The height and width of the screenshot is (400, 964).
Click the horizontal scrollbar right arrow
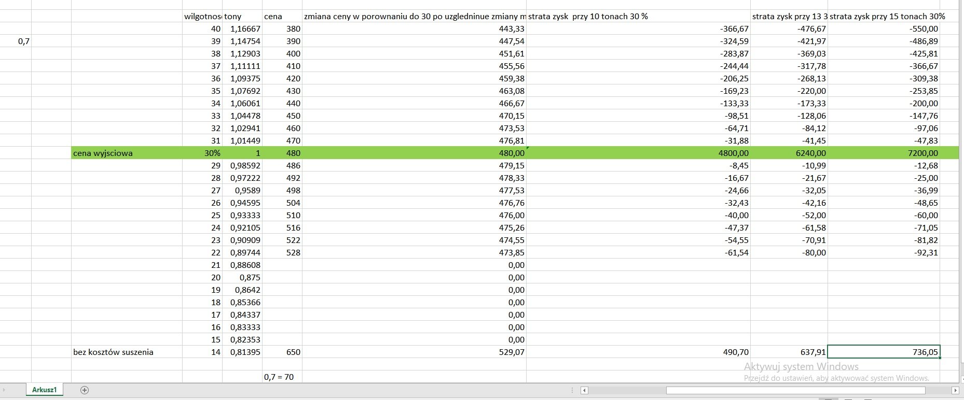(x=955, y=391)
